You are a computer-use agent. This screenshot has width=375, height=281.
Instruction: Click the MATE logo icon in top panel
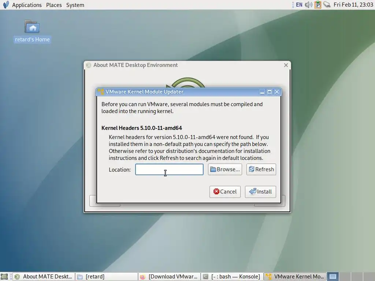[6, 5]
